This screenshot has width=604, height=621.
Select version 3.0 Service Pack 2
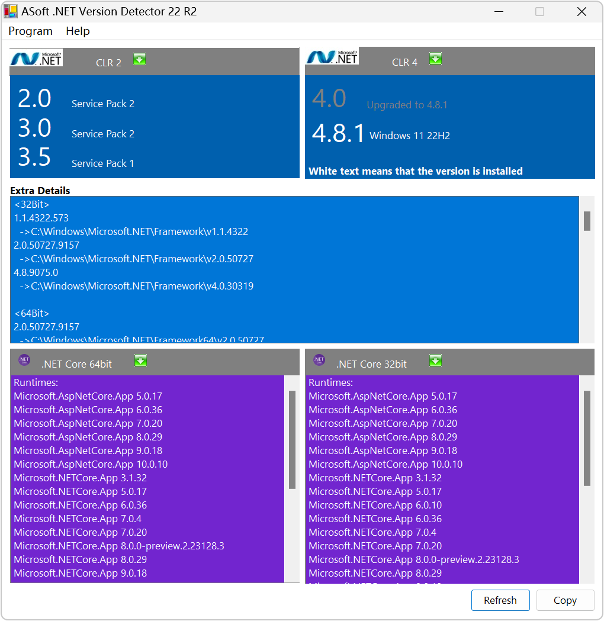[76, 128]
